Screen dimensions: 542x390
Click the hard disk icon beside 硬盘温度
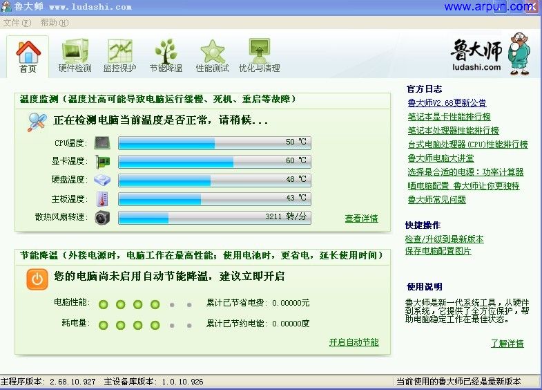[102, 180]
